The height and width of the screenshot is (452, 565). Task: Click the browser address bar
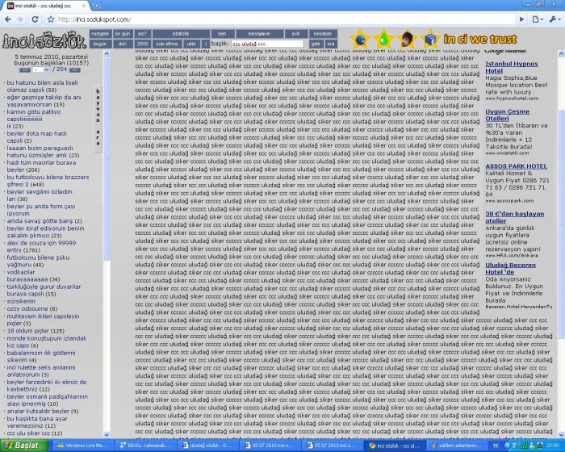(x=285, y=19)
